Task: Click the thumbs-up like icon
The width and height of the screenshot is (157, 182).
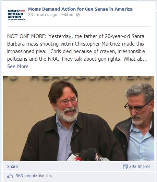Action: tap(10, 176)
